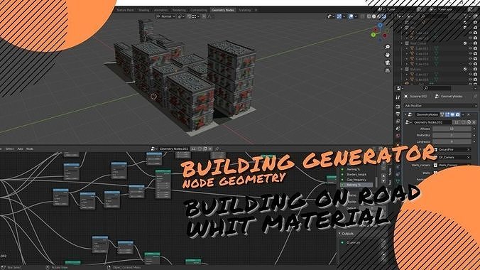The height and width of the screenshot is (270, 480).
Task: Toggle viewport overlays
Action: (x=351, y=16)
